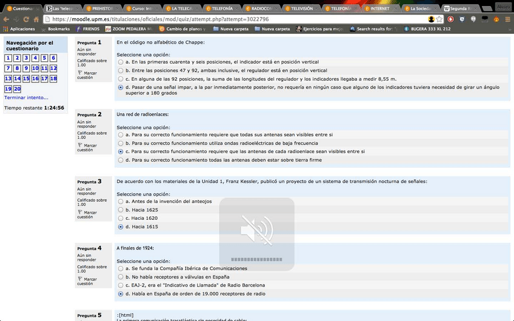This screenshot has width=514, height=321.
Task: Bookmark this page with the star icon
Action: (x=439, y=19)
